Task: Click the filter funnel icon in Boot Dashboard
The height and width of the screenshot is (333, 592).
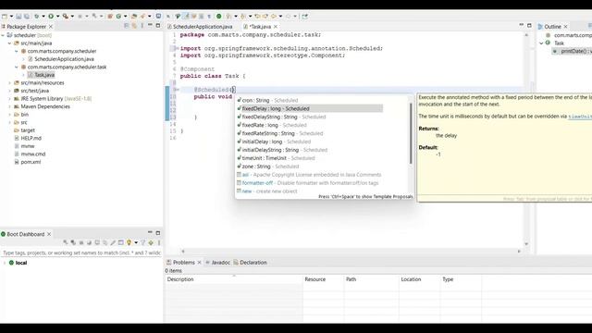Action: click(143, 242)
